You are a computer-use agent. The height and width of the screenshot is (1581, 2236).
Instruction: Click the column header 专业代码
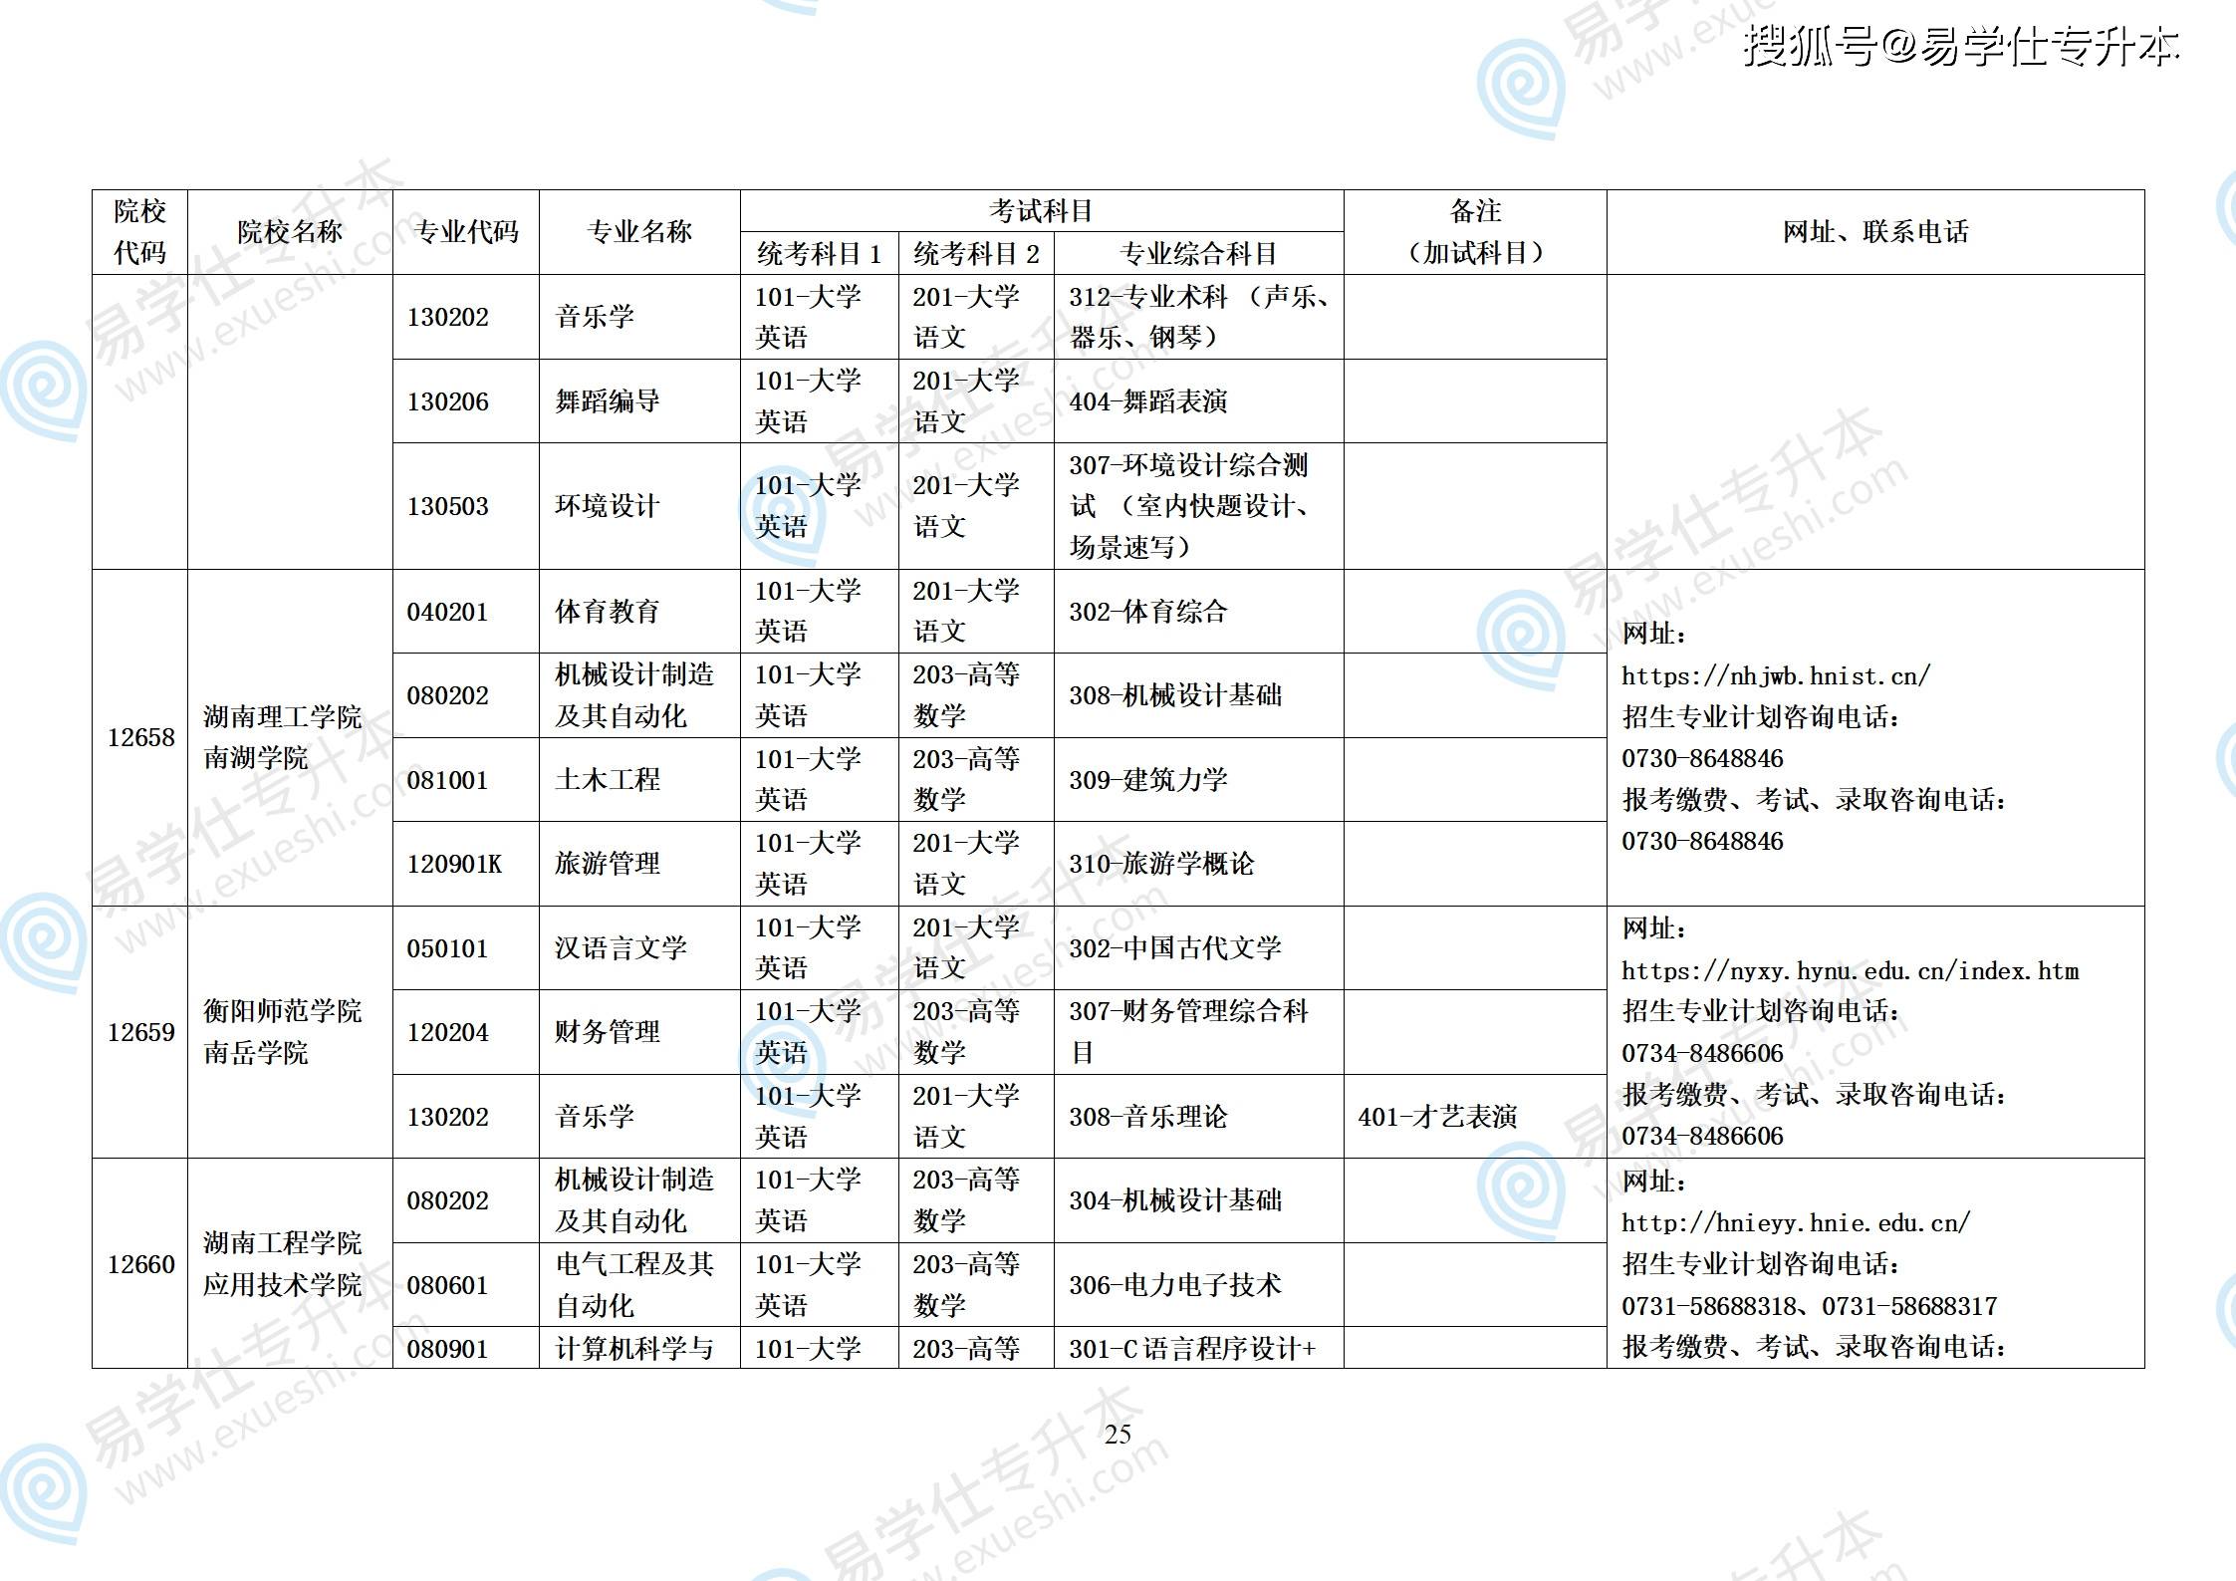(466, 232)
